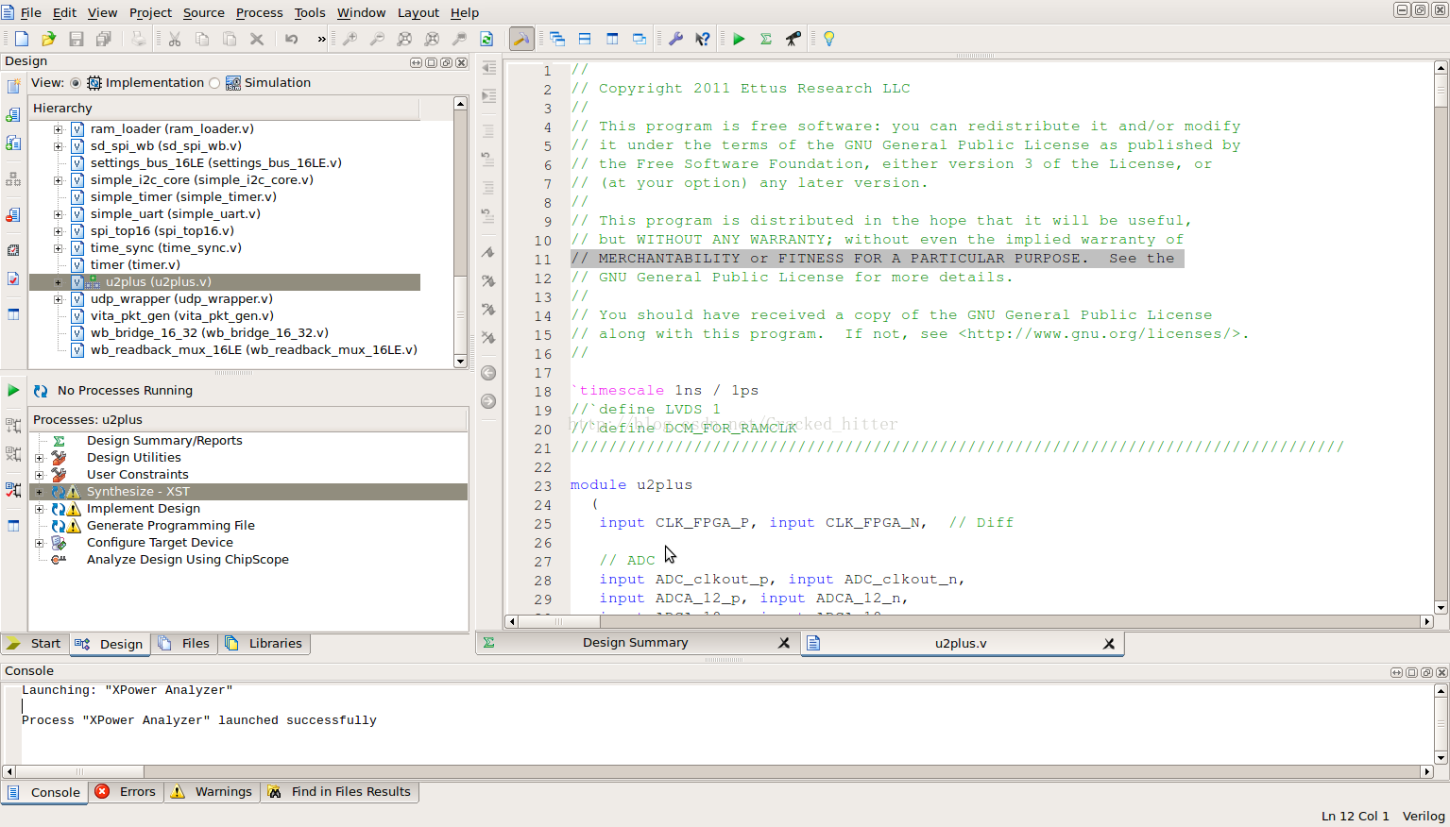Click the Sigma design summary toolbar icon

(766, 39)
